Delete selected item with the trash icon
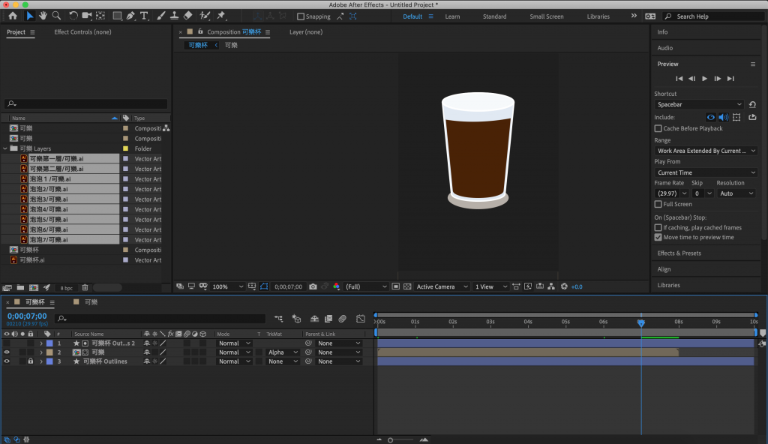The width and height of the screenshot is (768, 444). coord(85,287)
